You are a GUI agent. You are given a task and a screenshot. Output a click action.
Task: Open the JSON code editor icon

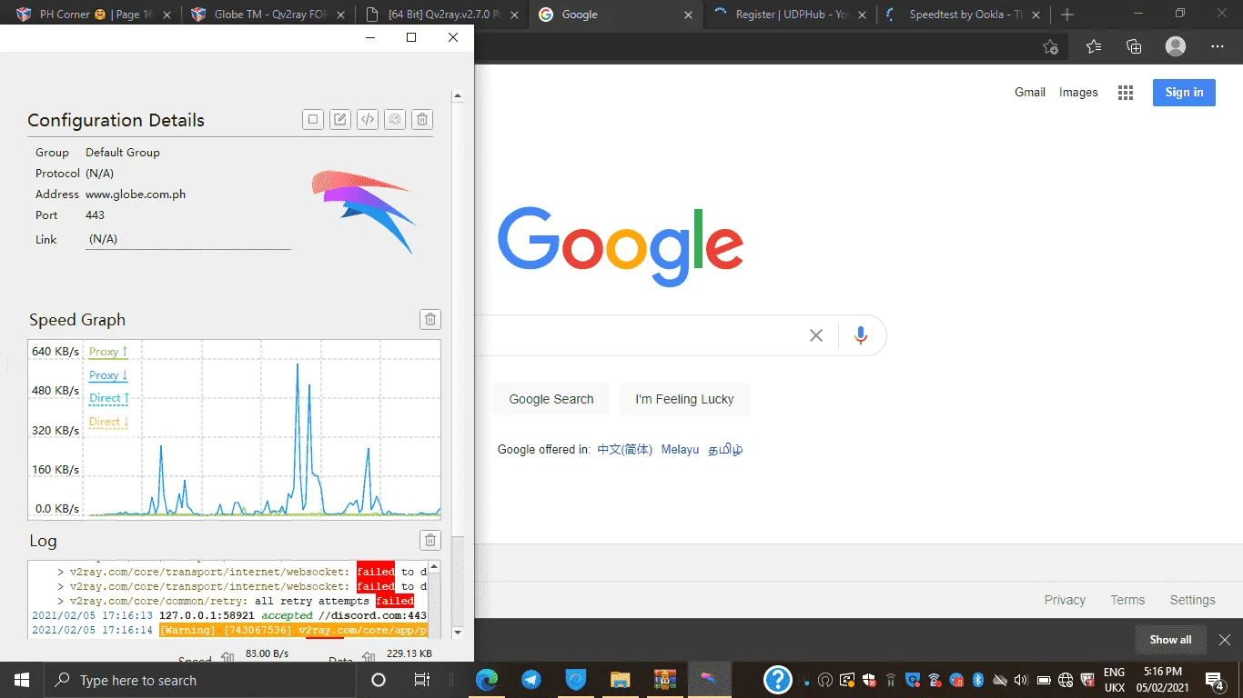click(368, 119)
